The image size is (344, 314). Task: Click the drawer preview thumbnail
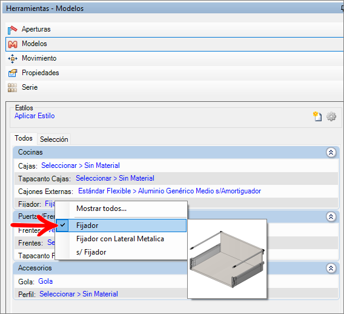227,259
